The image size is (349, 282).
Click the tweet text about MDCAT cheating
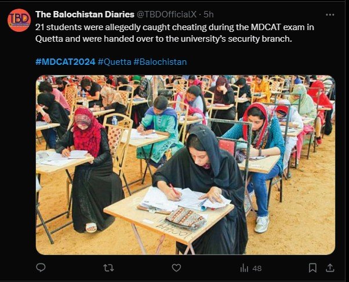174,33
